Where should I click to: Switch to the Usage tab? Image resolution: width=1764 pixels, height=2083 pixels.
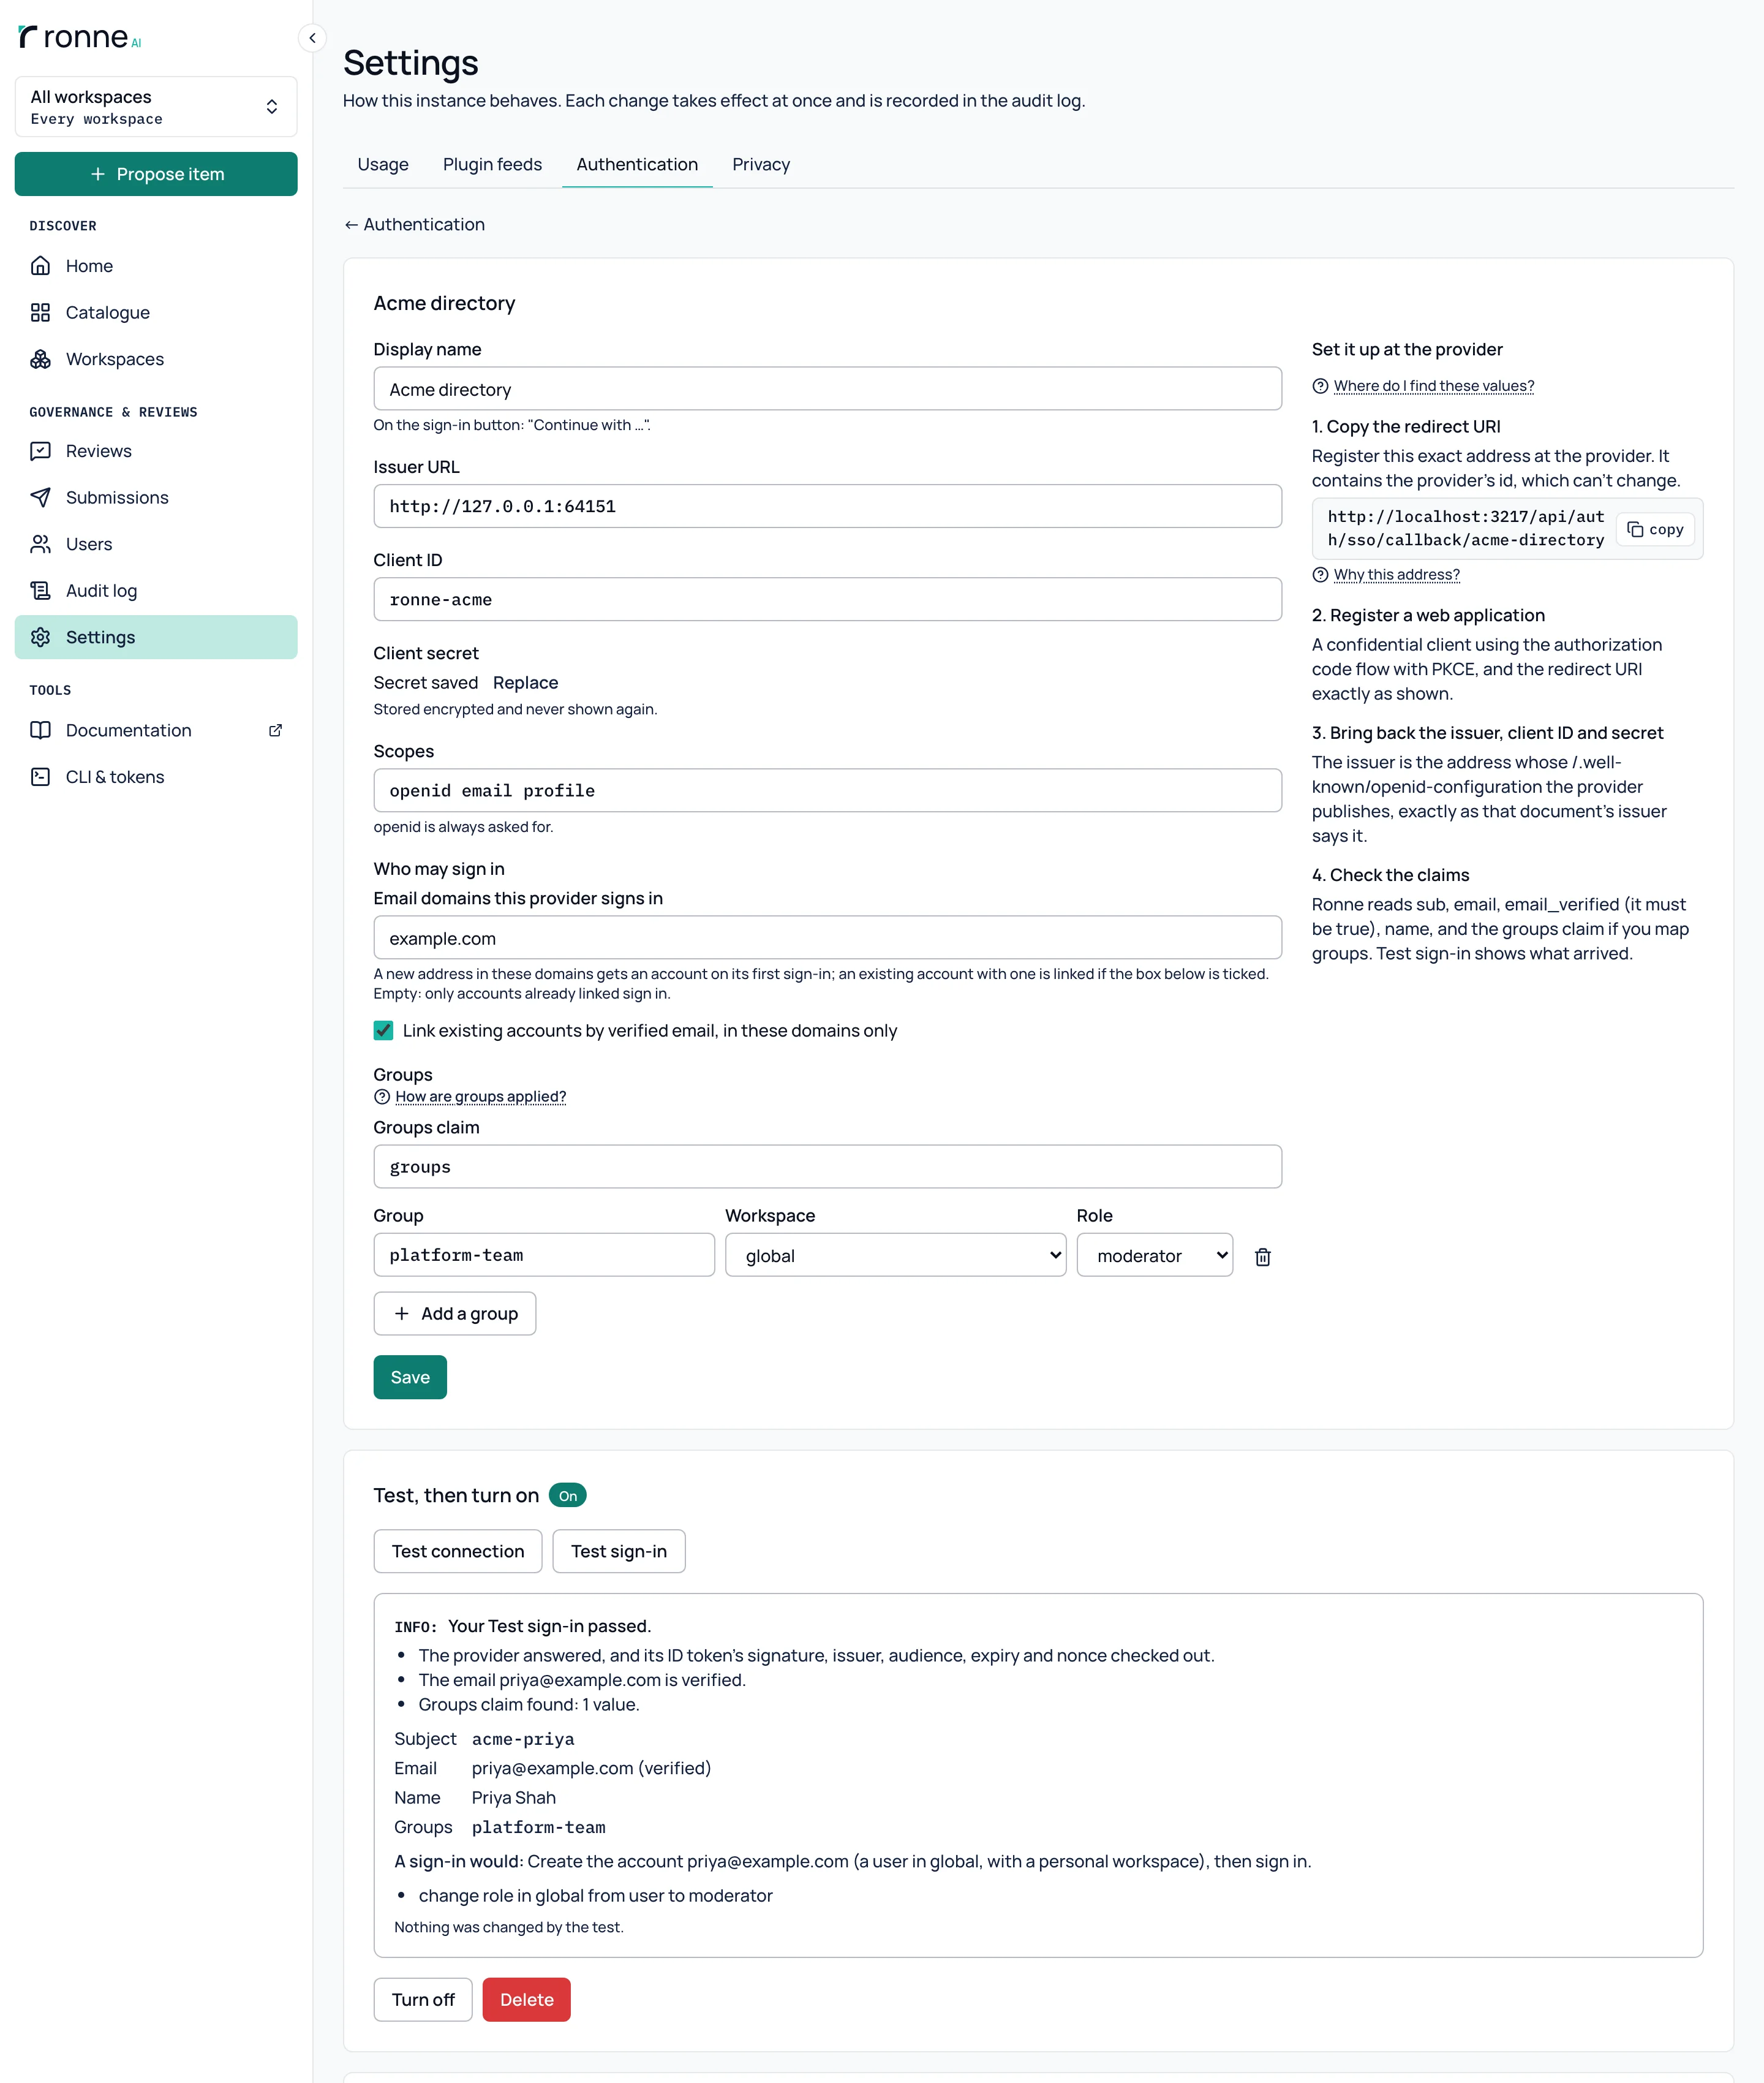pos(383,164)
